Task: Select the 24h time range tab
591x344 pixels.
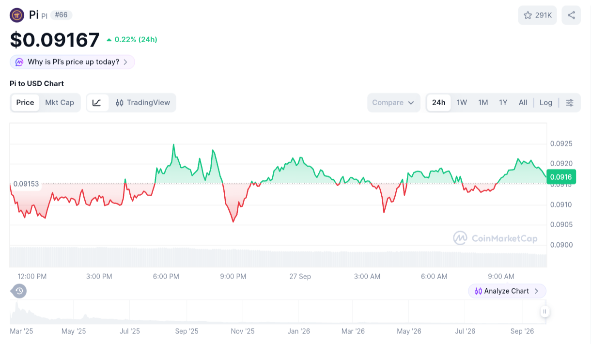Action: coord(439,103)
